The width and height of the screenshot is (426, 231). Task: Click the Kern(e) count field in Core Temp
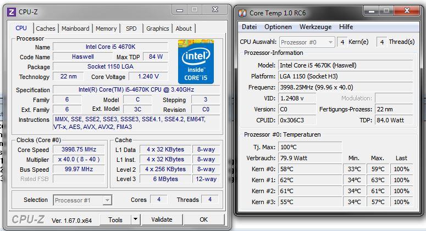click(342, 42)
